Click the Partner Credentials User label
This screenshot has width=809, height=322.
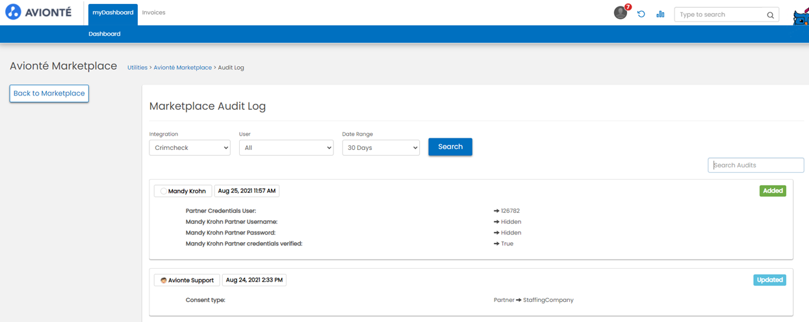click(221, 211)
